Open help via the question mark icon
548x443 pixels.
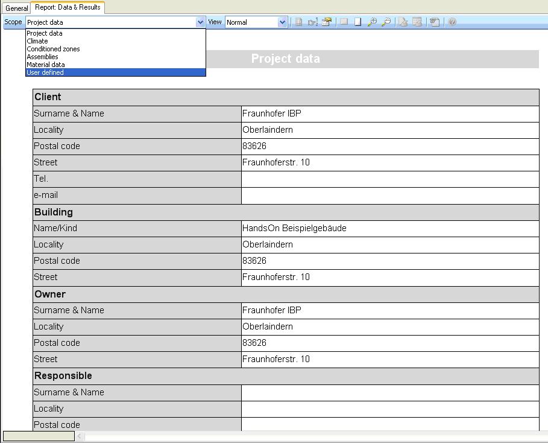pos(452,22)
